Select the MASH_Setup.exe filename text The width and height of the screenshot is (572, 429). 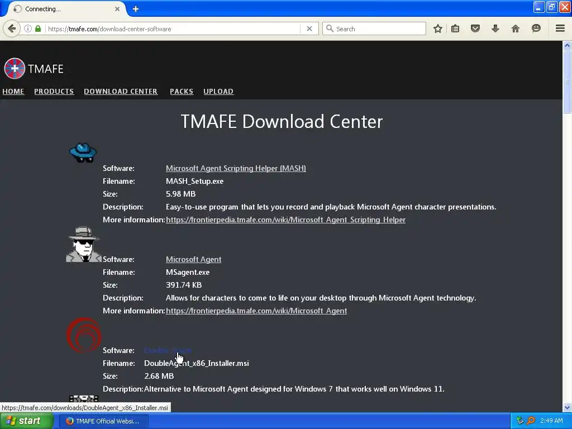(x=194, y=182)
